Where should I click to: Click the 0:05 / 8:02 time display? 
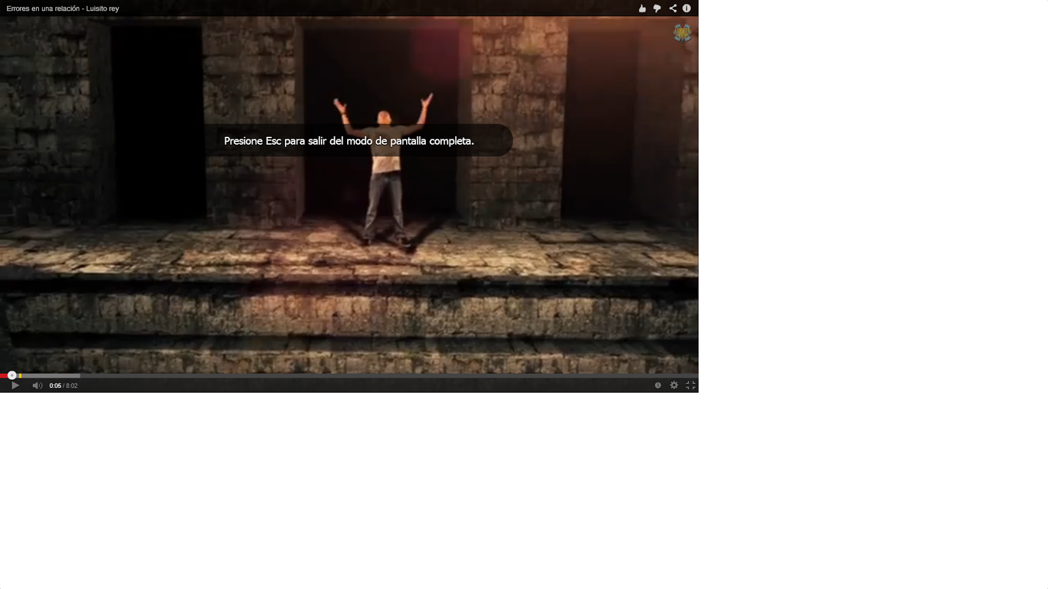(64, 385)
